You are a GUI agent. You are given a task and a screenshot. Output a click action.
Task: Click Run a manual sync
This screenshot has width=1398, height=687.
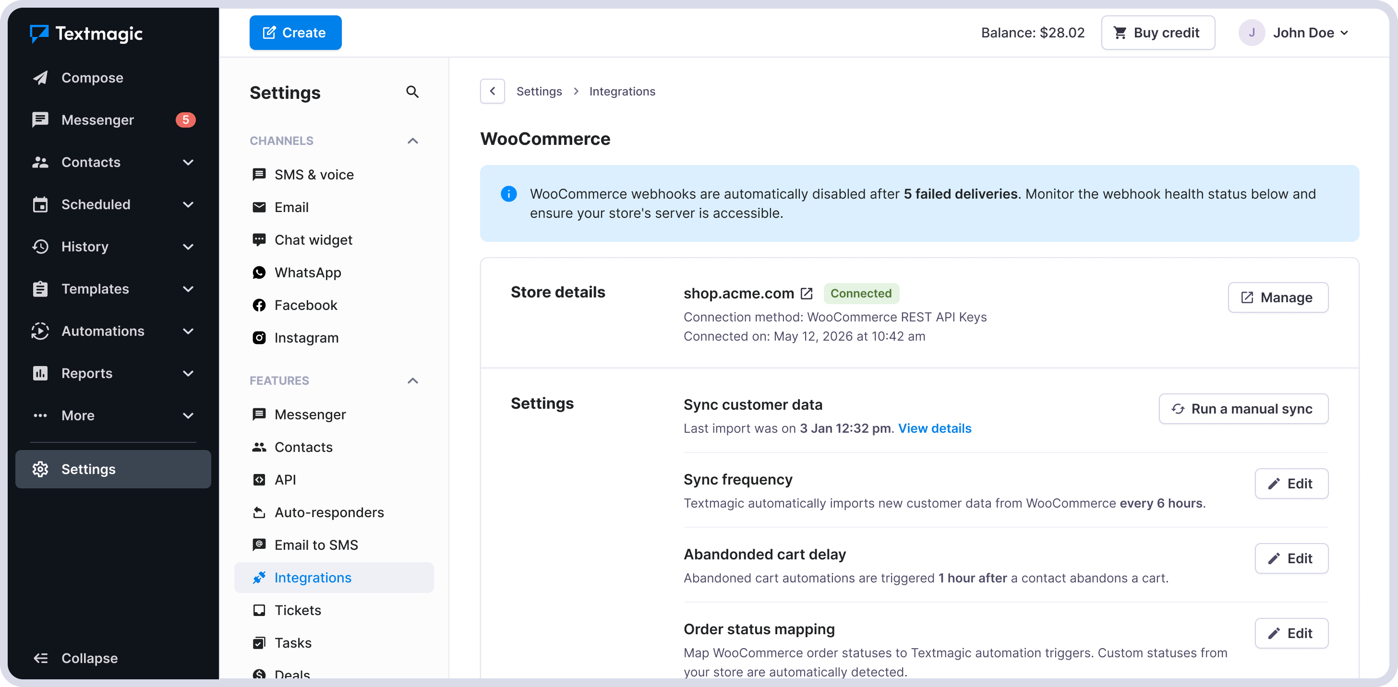pos(1243,409)
